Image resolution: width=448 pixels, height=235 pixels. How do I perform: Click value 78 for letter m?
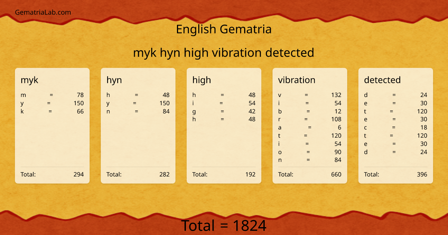pos(80,95)
